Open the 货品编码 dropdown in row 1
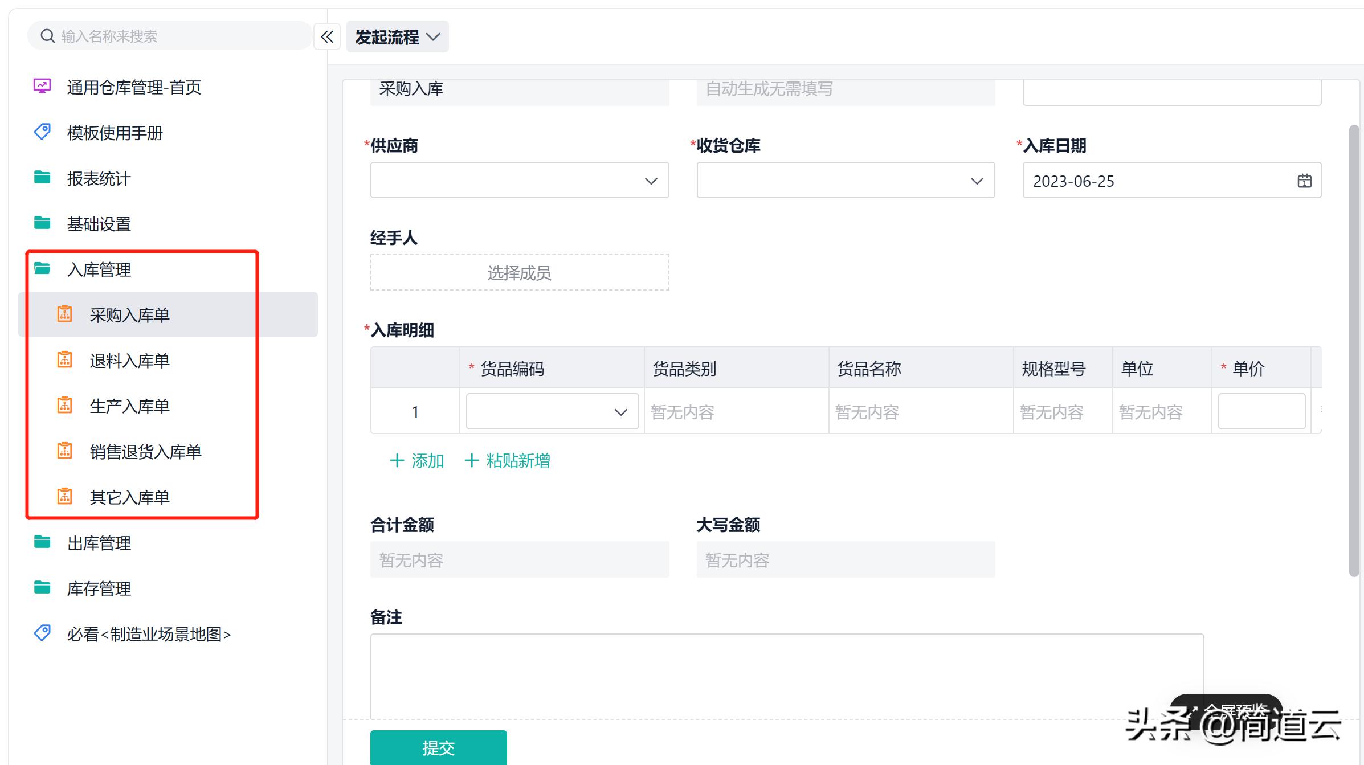 619,411
